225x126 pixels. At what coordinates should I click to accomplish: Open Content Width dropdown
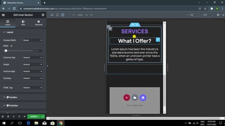coord(33,40)
